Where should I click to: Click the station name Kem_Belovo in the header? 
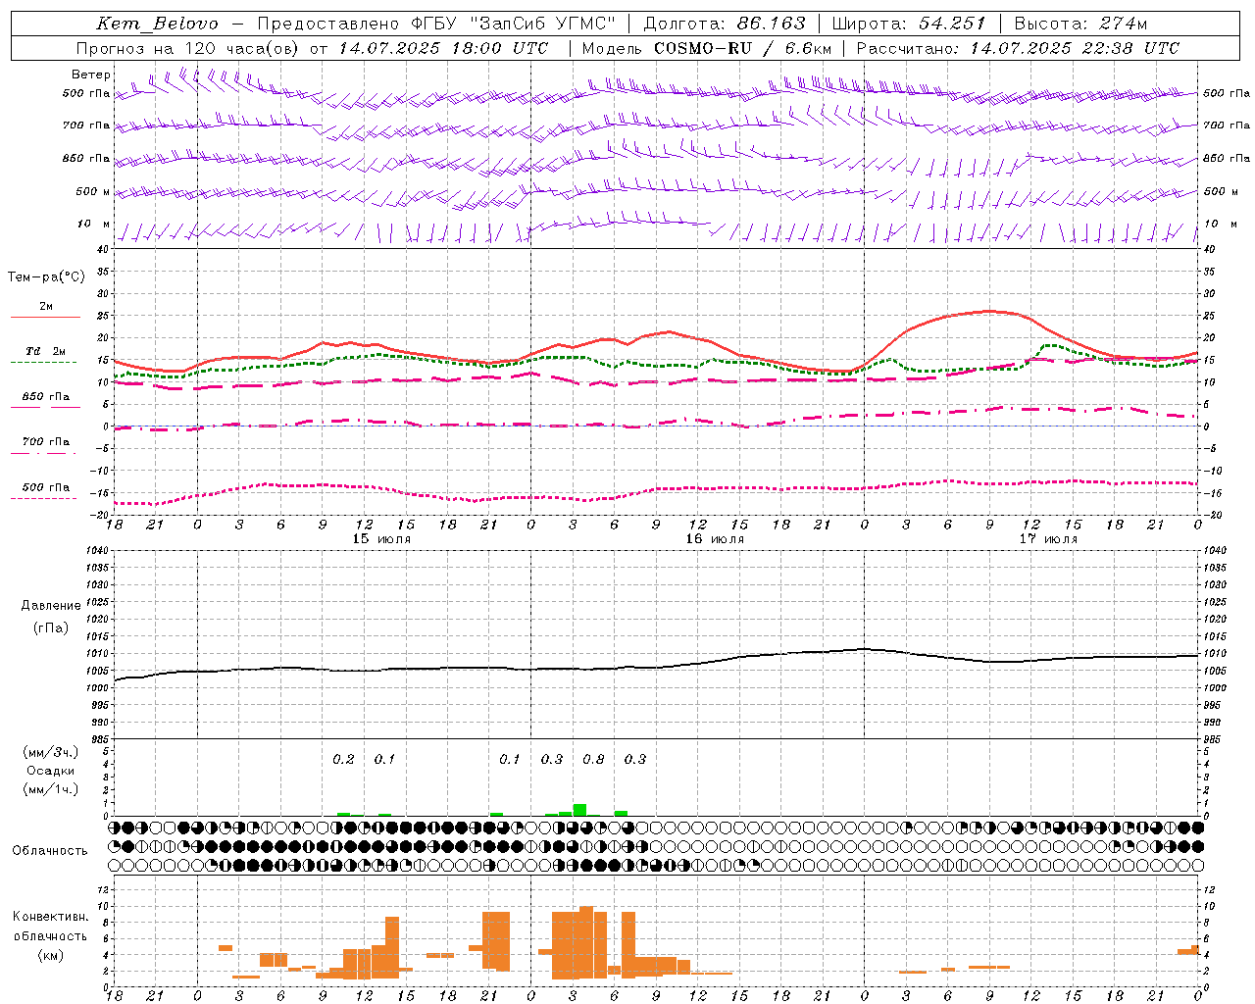pyautogui.click(x=158, y=24)
